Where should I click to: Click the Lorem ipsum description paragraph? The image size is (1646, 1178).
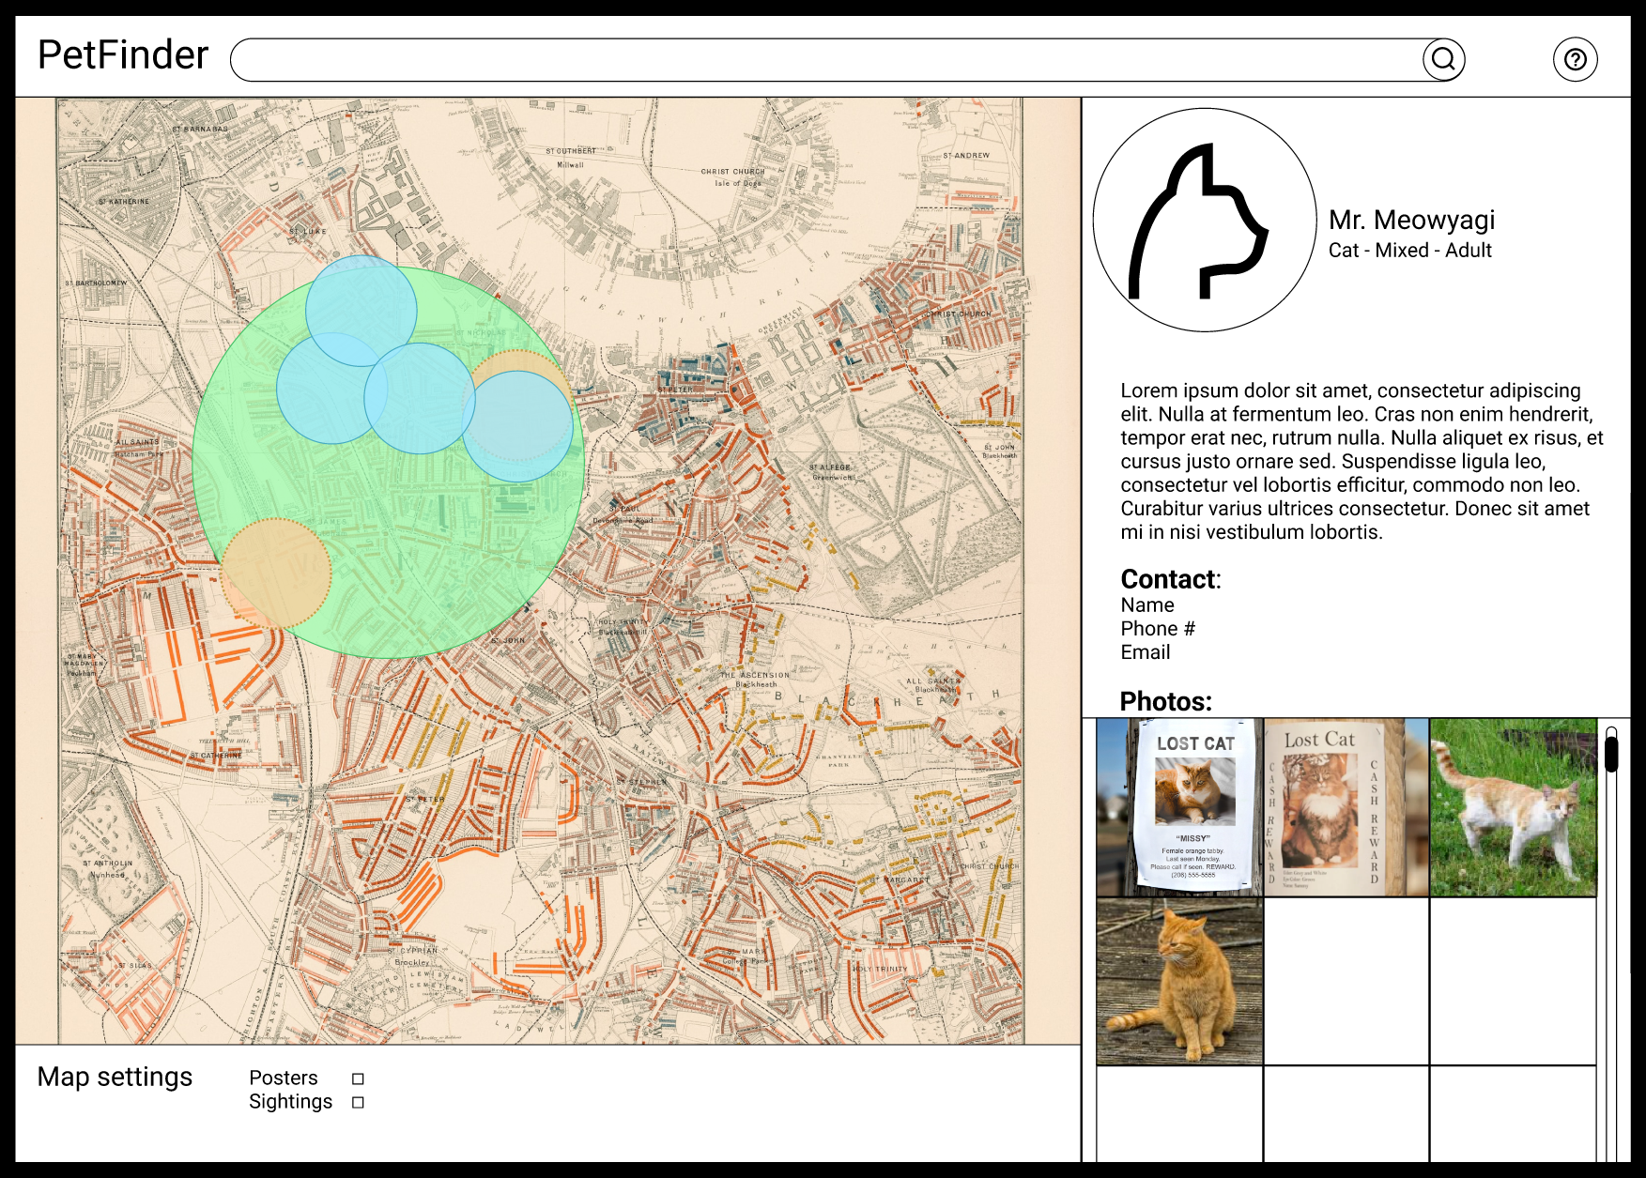click(x=1361, y=461)
